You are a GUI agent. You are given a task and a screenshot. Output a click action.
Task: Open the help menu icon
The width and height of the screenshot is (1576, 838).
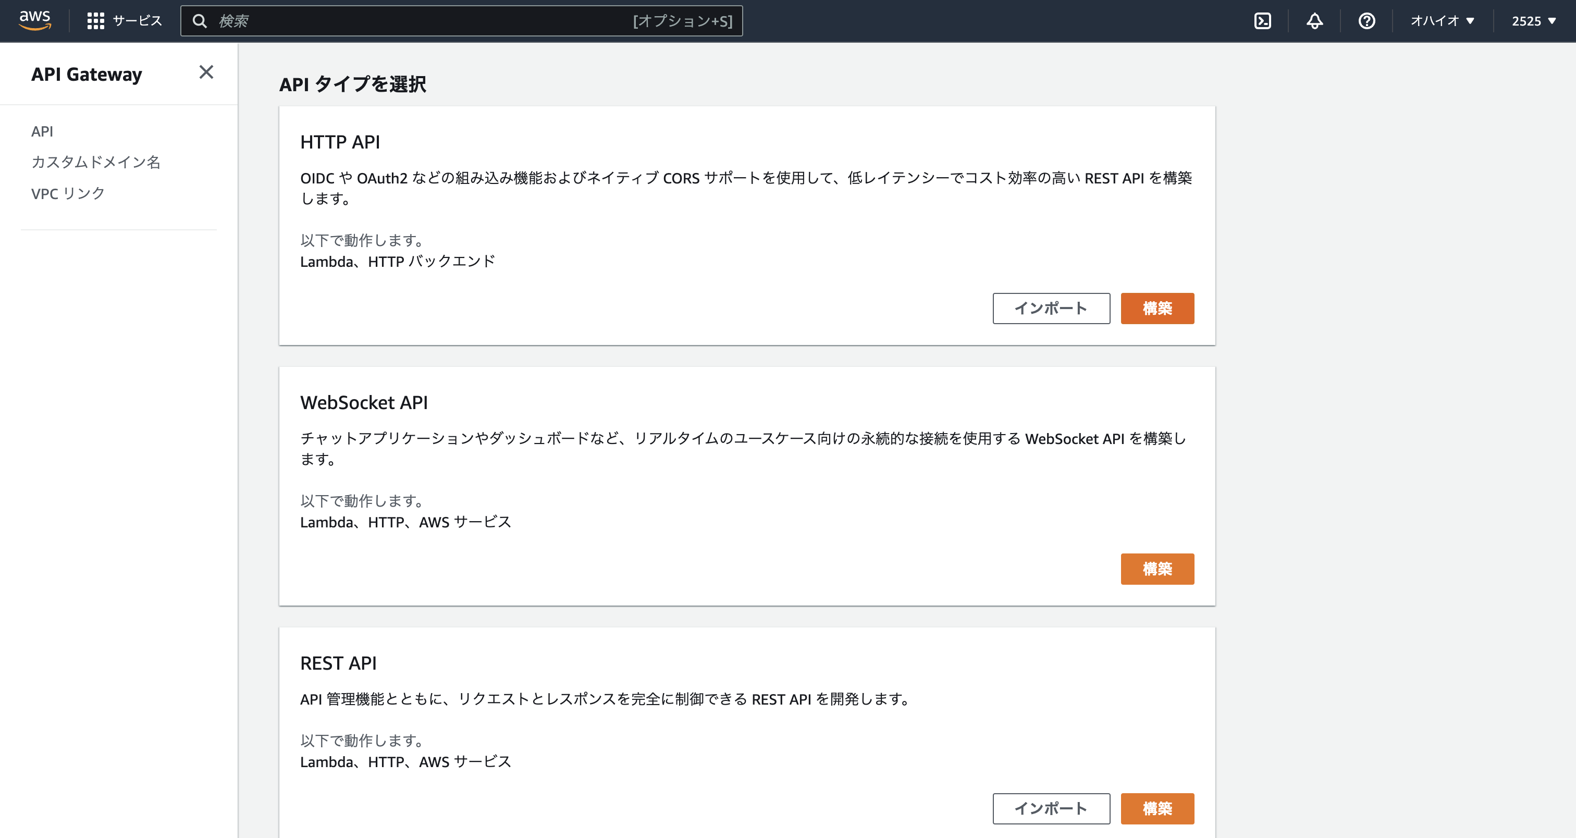pos(1365,20)
